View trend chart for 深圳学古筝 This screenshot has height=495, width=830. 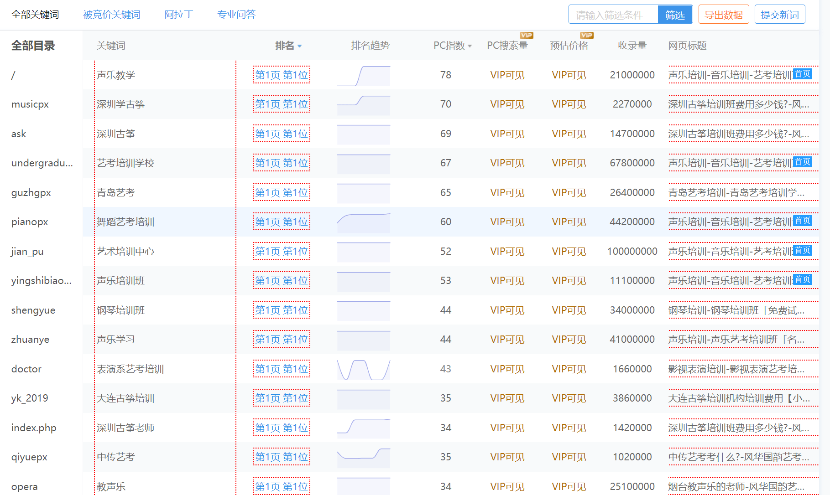(x=364, y=105)
